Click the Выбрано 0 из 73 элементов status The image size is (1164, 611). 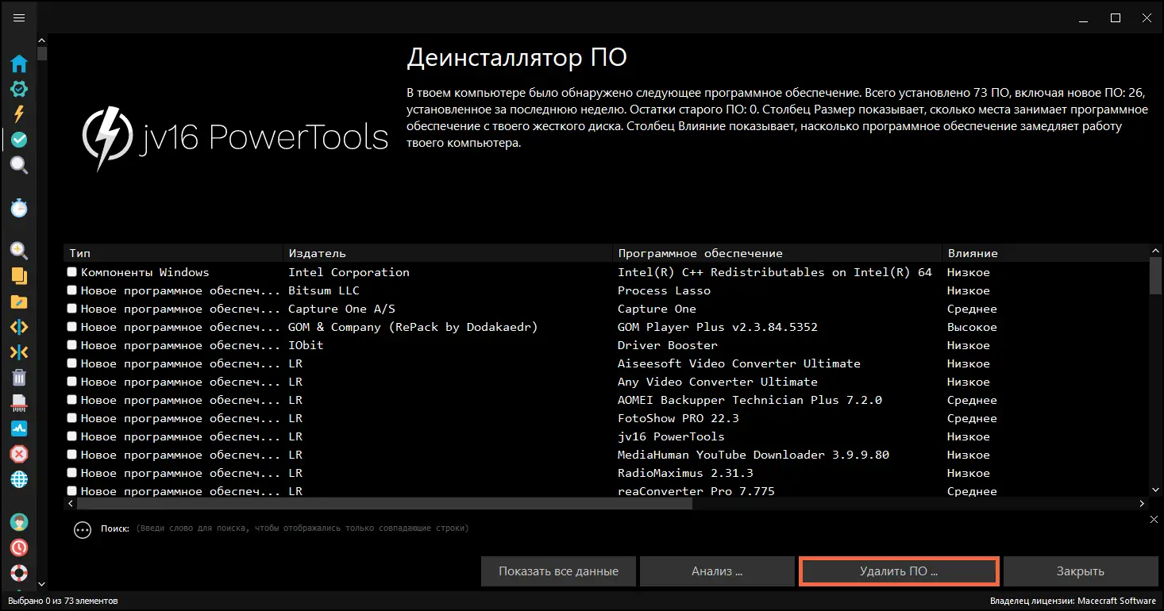point(63,601)
